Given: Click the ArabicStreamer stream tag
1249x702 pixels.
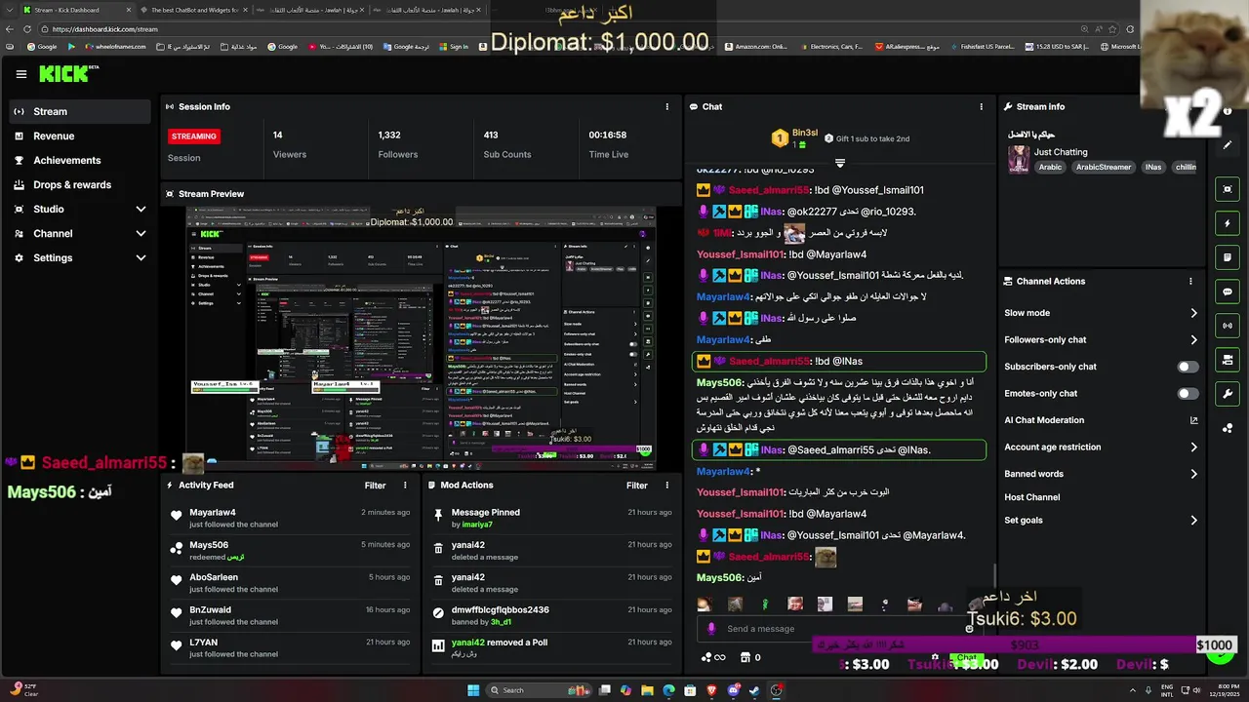Looking at the screenshot, I should click(1104, 167).
